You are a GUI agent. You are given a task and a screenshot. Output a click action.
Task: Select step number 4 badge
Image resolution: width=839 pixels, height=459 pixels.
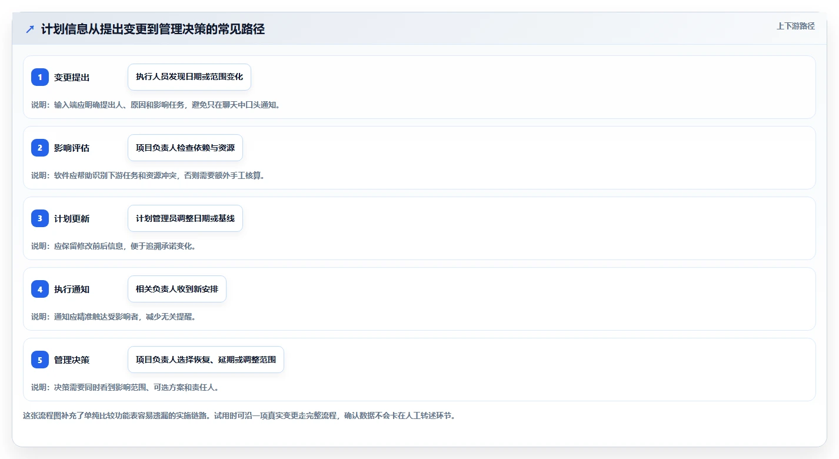[x=40, y=289]
